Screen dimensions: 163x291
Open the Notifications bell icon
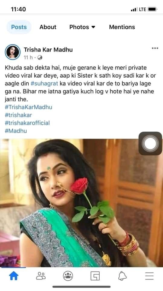pyautogui.click(x=122, y=276)
